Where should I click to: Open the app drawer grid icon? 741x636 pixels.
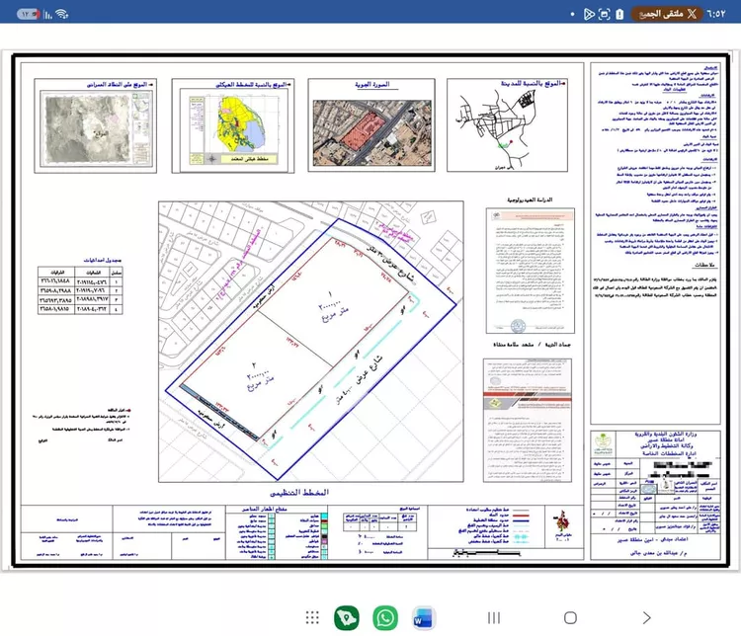coord(312,617)
